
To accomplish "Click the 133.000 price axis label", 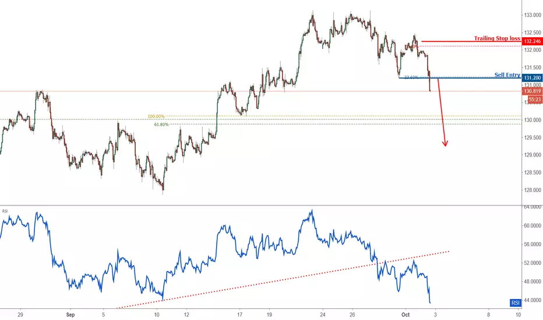I will (x=533, y=15).
